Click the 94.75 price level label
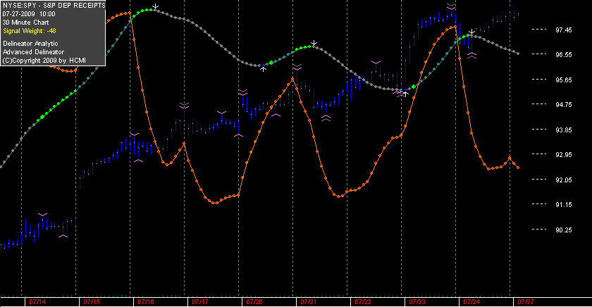Viewport: 592px width, 307px height. pyautogui.click(x=563, y=104)
